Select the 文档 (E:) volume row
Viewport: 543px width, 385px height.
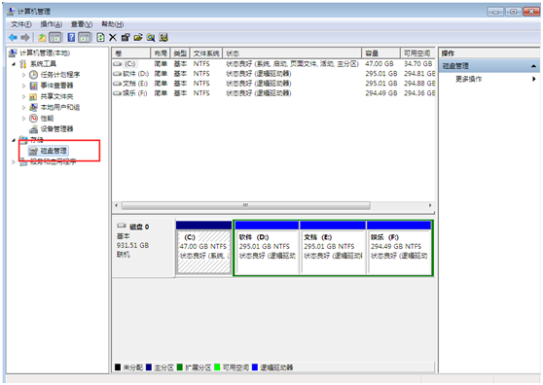click(273, 84)
